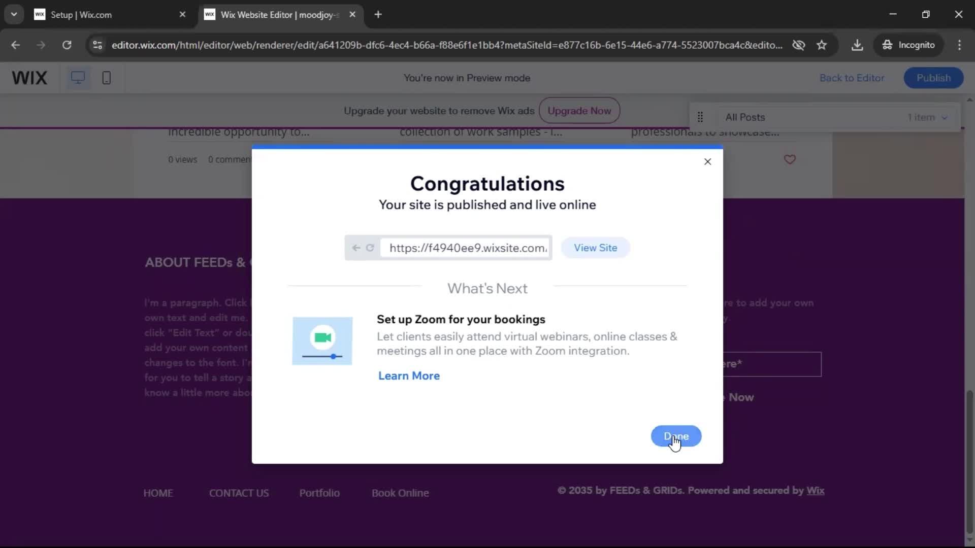Open the tab search dropdown
This screenshot has width=975, height=548.
(14, 15)
